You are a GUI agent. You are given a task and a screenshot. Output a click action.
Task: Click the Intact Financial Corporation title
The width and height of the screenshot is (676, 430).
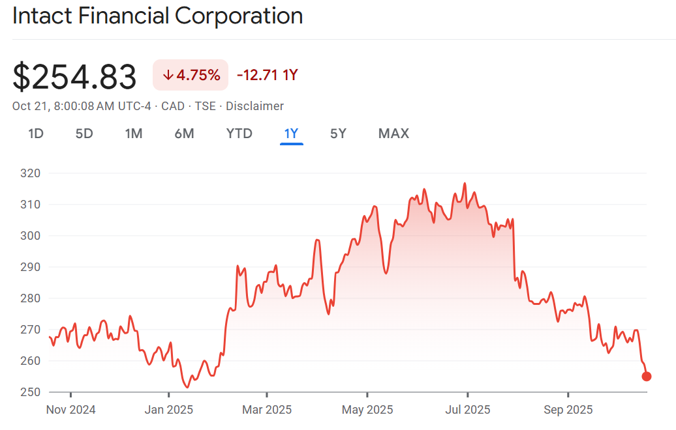click(157, 16)
